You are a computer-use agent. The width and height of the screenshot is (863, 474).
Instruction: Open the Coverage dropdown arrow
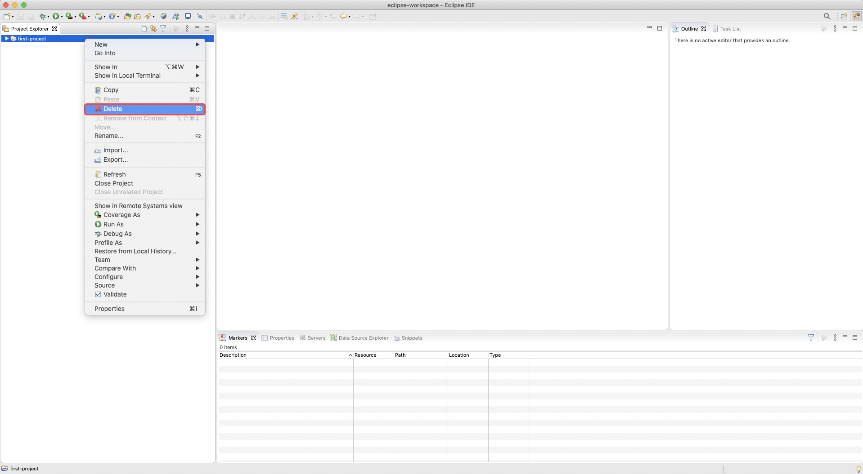coord(75,17)
